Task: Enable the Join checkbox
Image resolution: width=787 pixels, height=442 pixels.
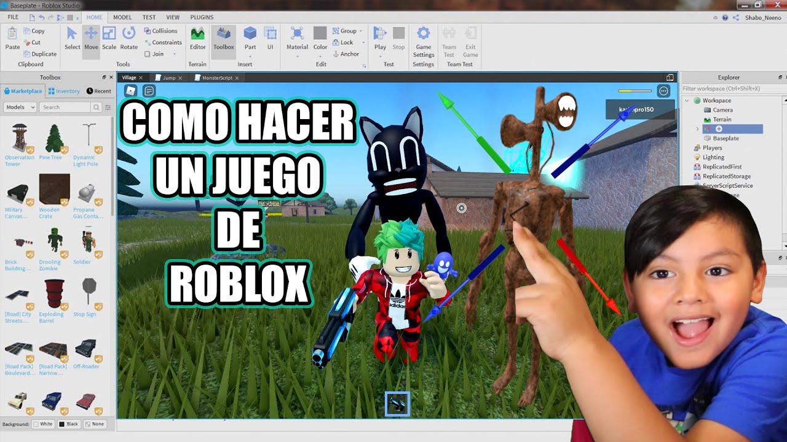Action: [148, 54]
